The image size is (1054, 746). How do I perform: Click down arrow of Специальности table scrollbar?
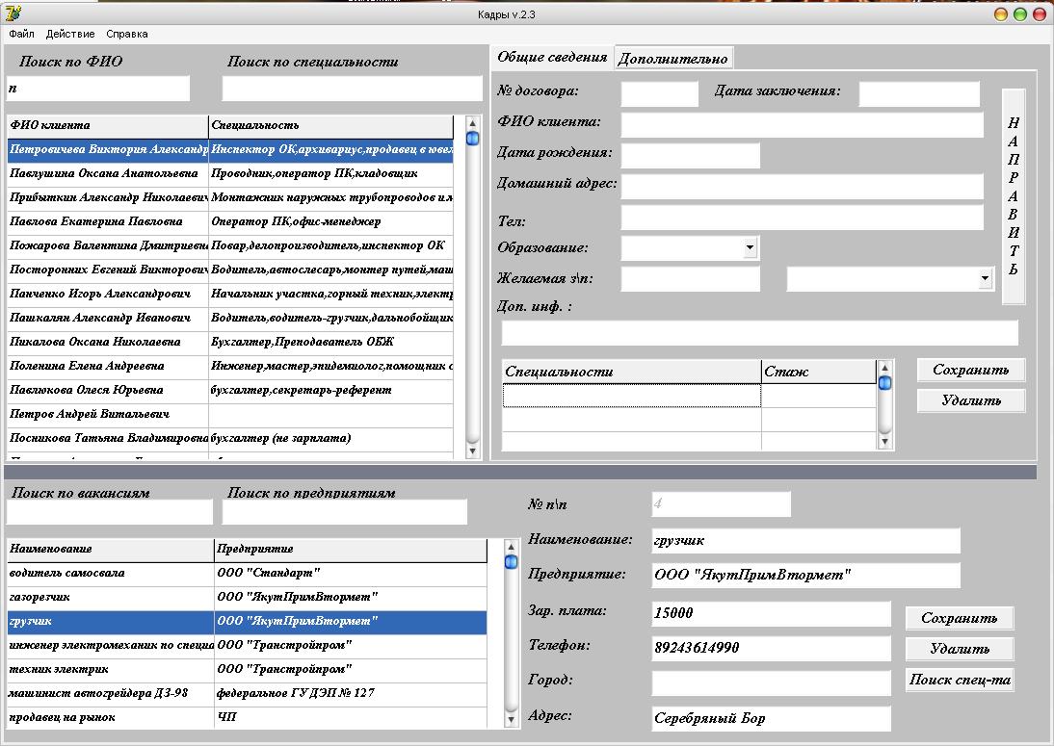click(x=884, y=441)
